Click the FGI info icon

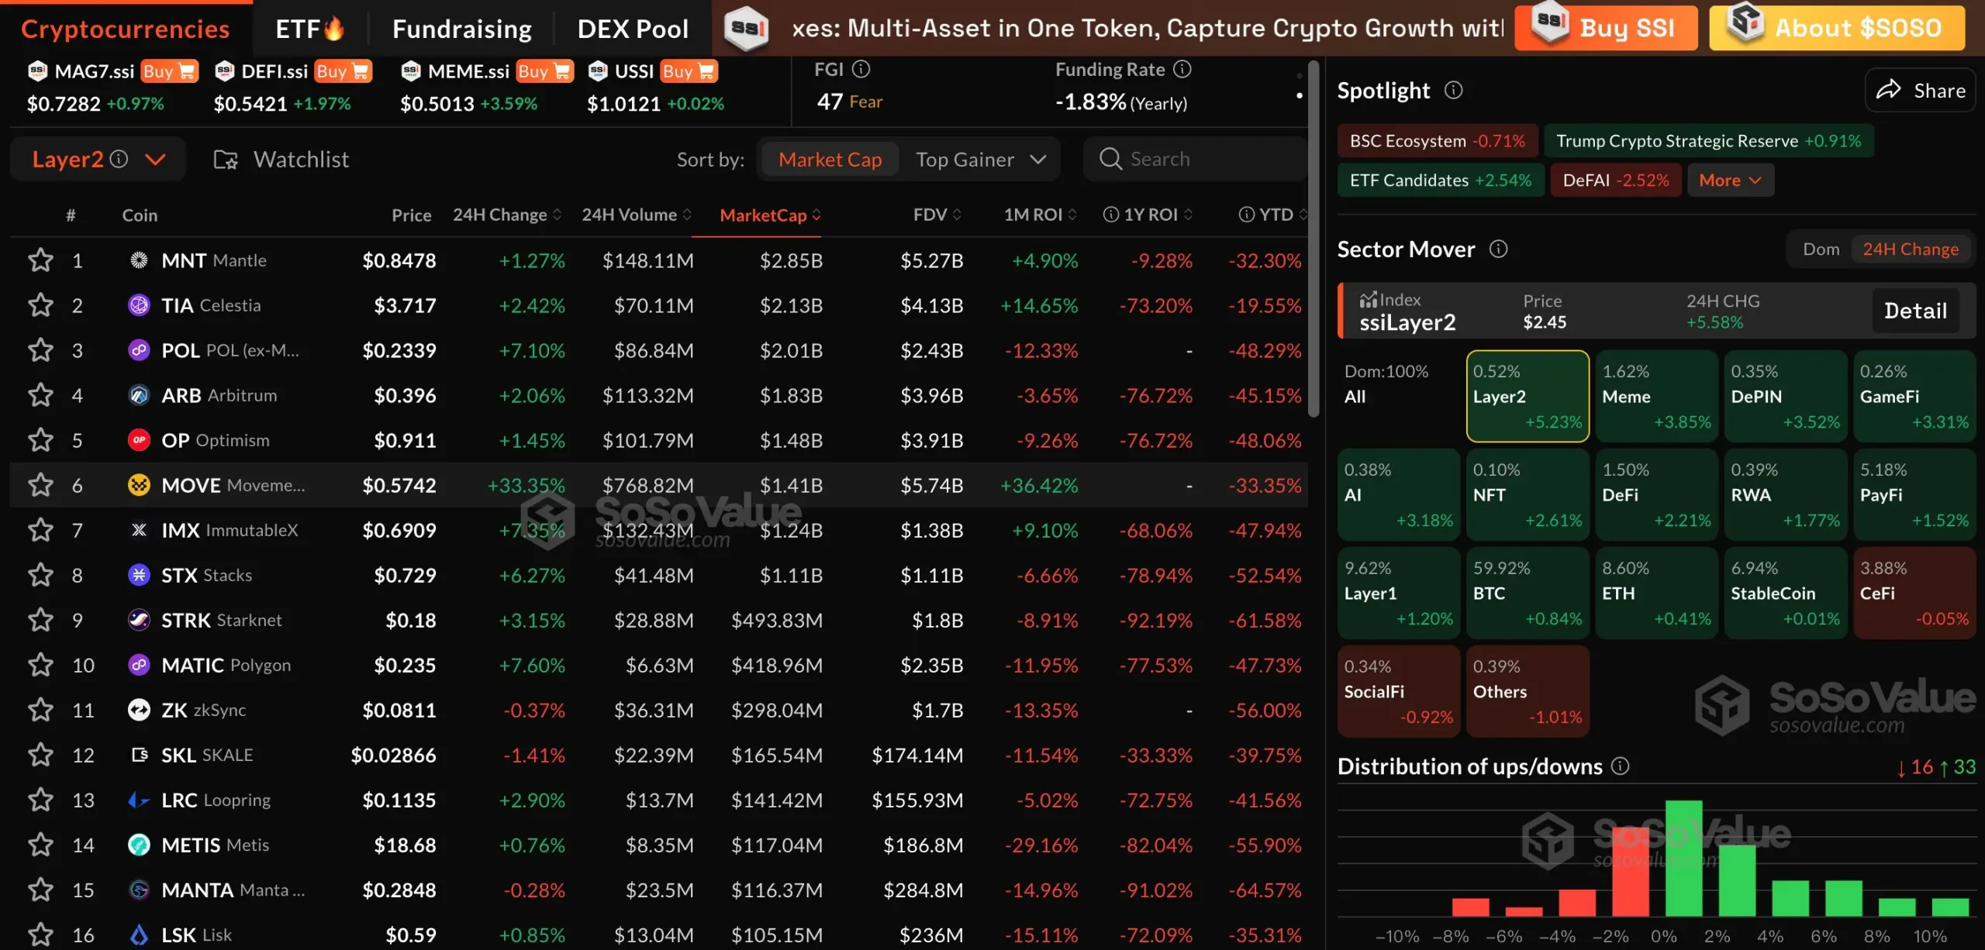point(861,70)
